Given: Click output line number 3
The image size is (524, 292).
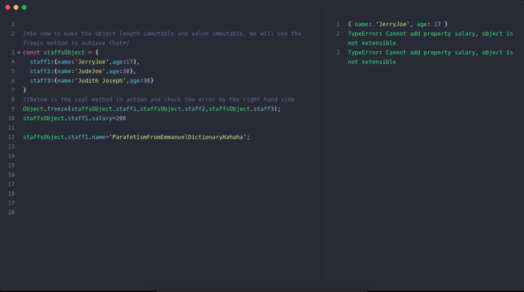Looking at the screenshot, I should tap(338, 52).
